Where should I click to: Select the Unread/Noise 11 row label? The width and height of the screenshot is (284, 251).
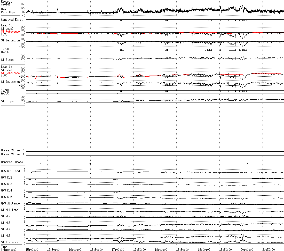[x=13, y=154]
